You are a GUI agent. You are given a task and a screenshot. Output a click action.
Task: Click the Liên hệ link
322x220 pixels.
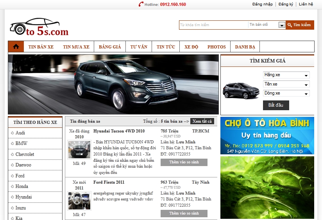click(x=306, y=4)
